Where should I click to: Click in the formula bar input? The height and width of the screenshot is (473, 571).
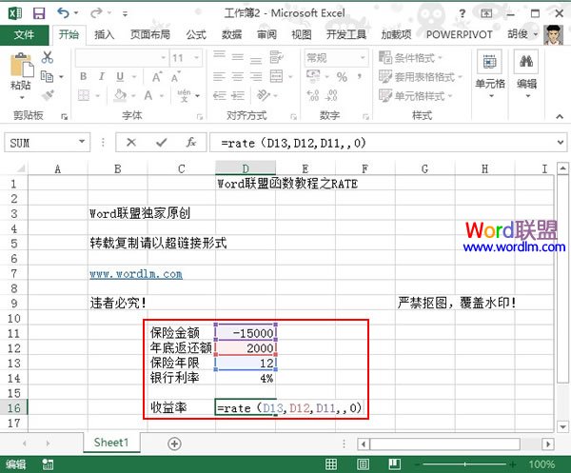382,143
